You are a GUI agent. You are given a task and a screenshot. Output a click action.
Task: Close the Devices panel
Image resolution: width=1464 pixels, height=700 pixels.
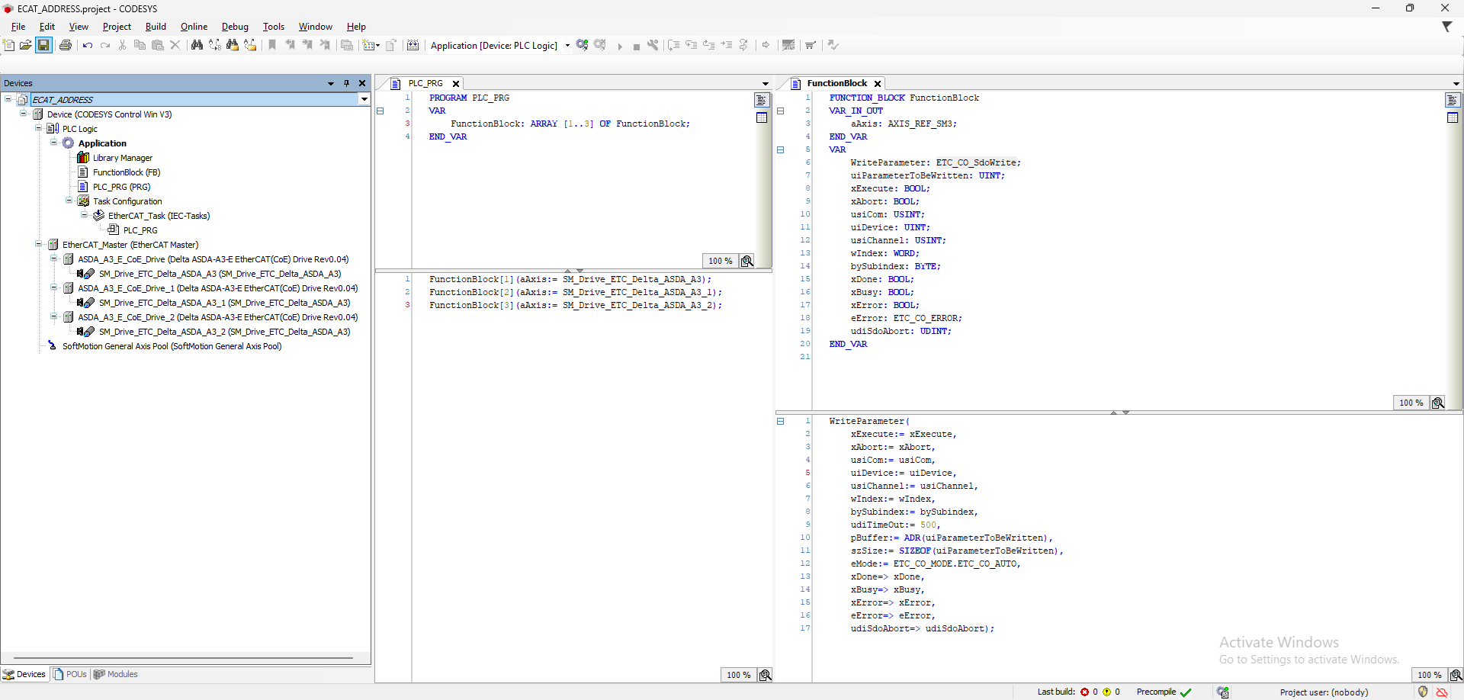[x=362, y=84]
